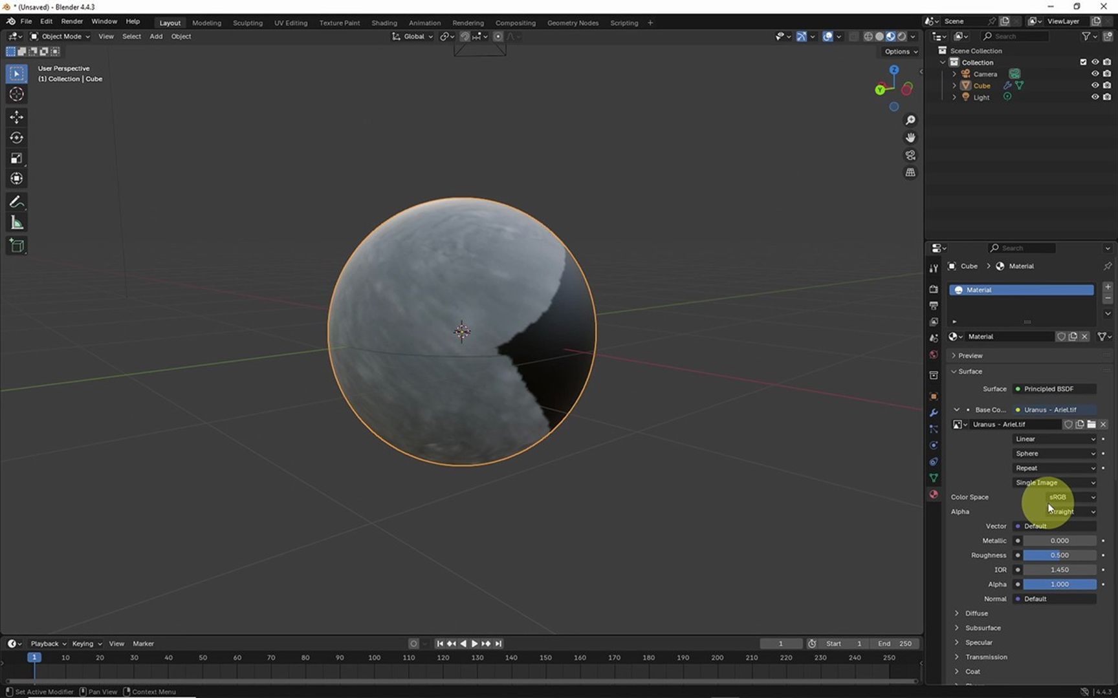Screen dimensions: 1118x698
Task: Open the Object Data properties tab
Action: 934,478
